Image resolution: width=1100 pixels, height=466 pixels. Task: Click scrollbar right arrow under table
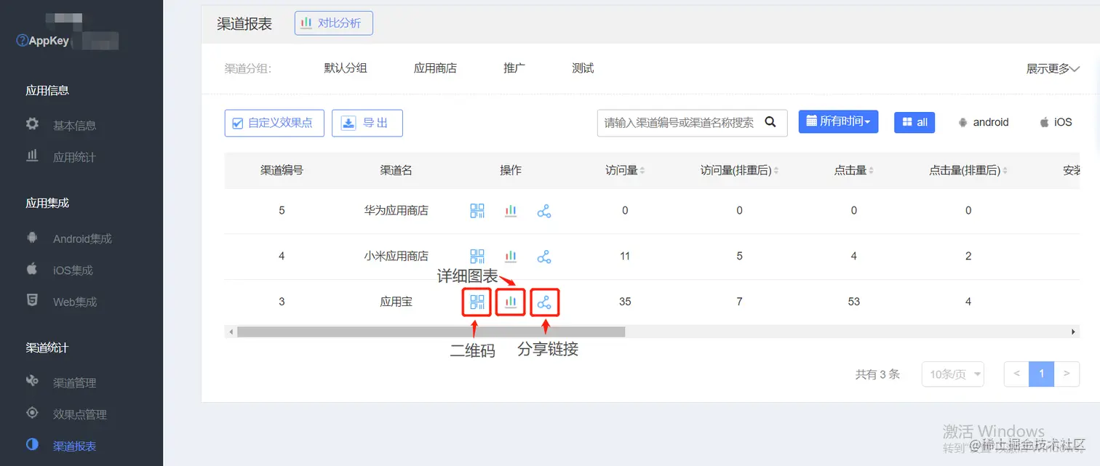(1074, 332)
